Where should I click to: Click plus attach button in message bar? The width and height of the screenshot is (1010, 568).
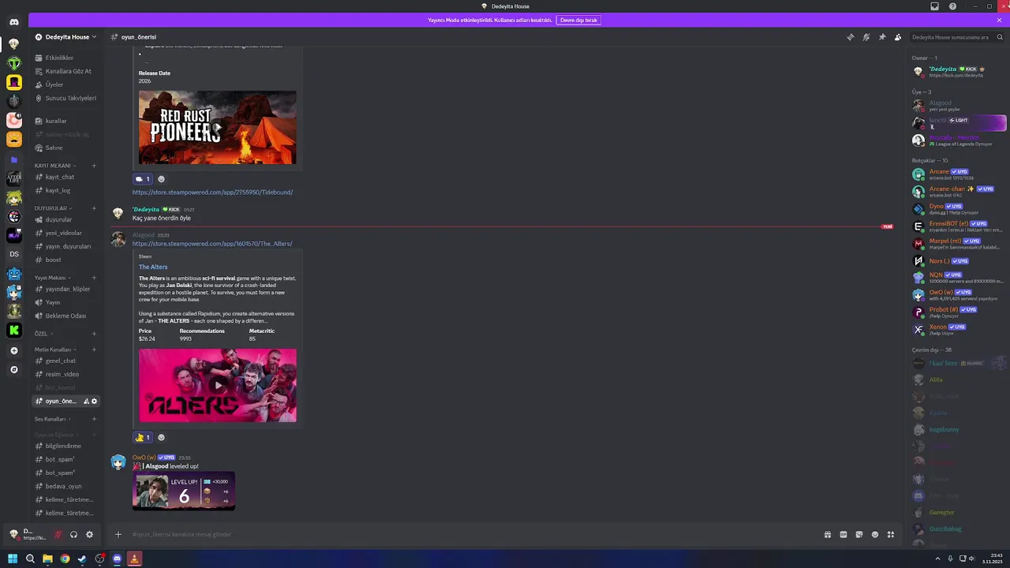[x=118, y=534]
